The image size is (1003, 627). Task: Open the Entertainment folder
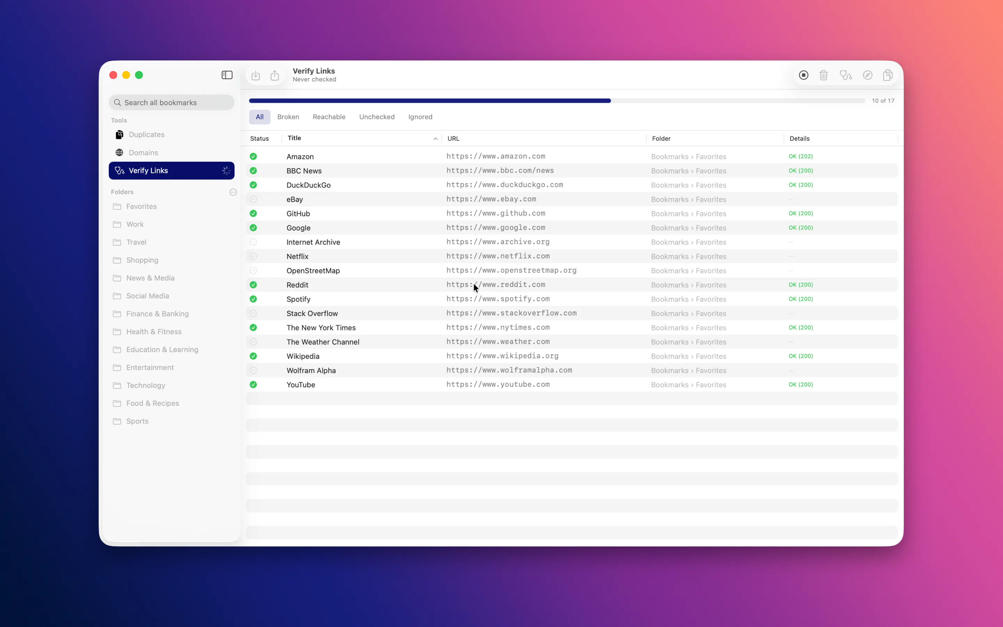point(172,367)
